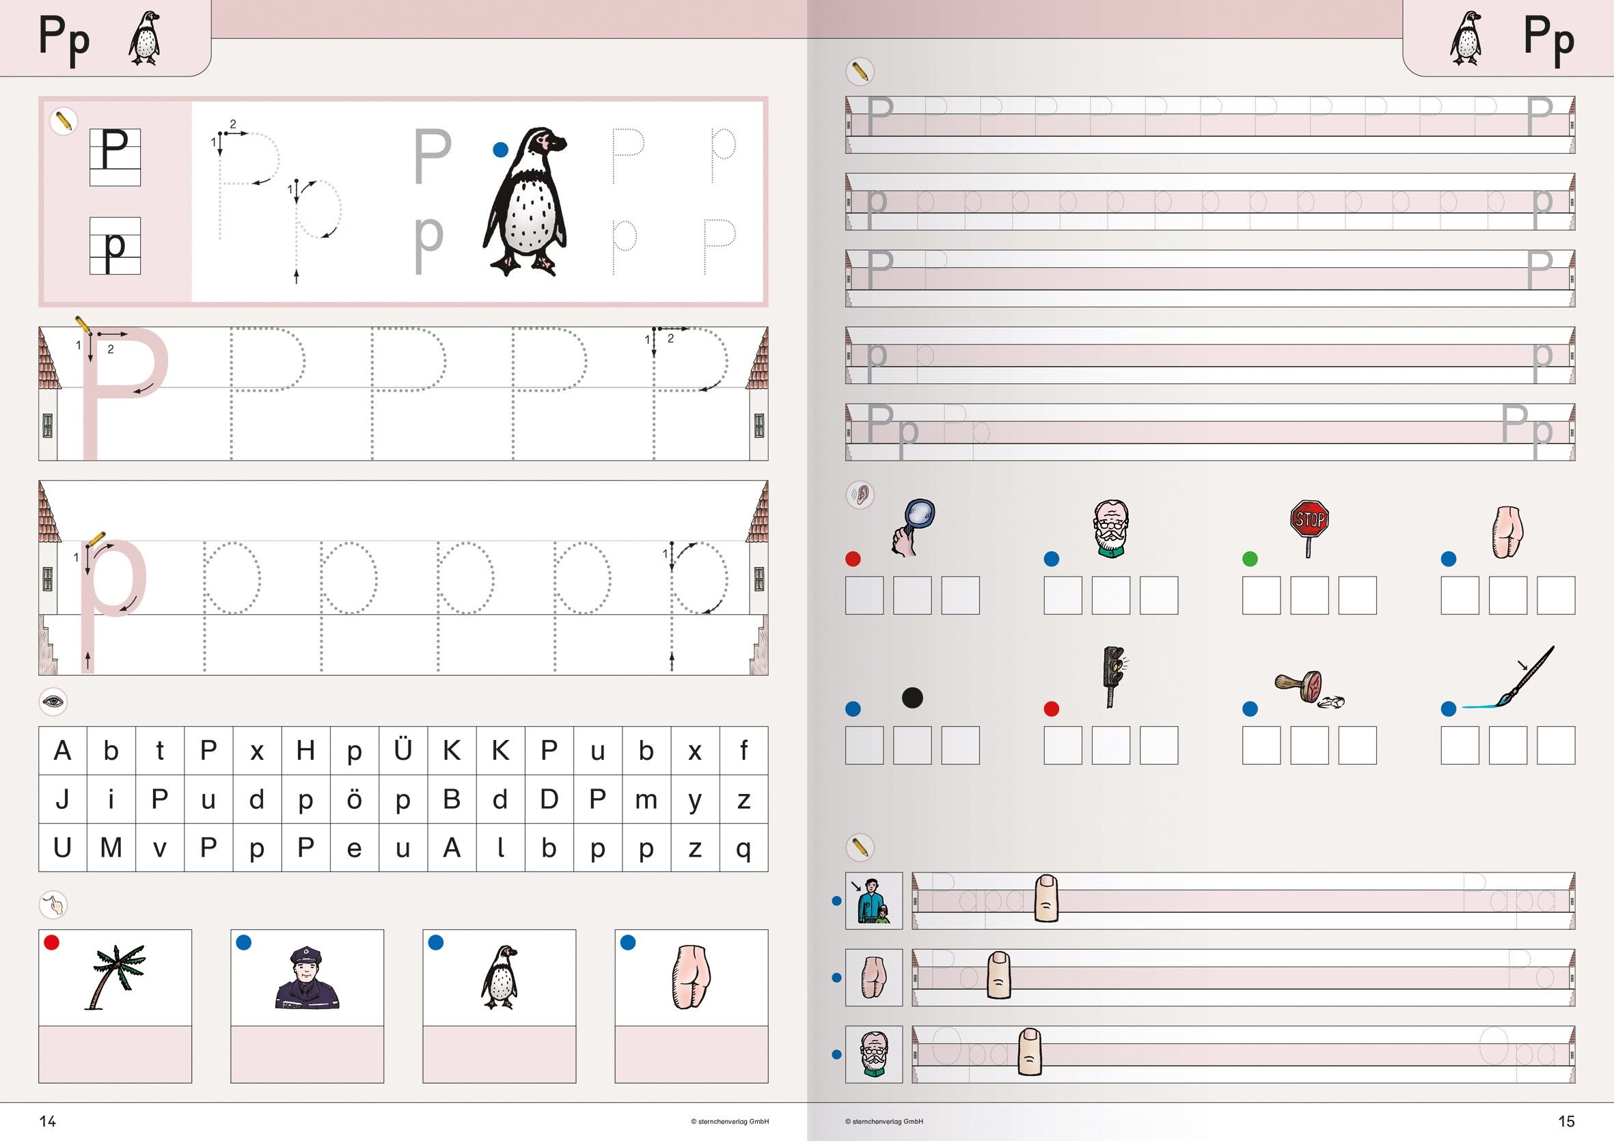
Task: Select the palm tree picture card
Action: (x=115, y=977)
